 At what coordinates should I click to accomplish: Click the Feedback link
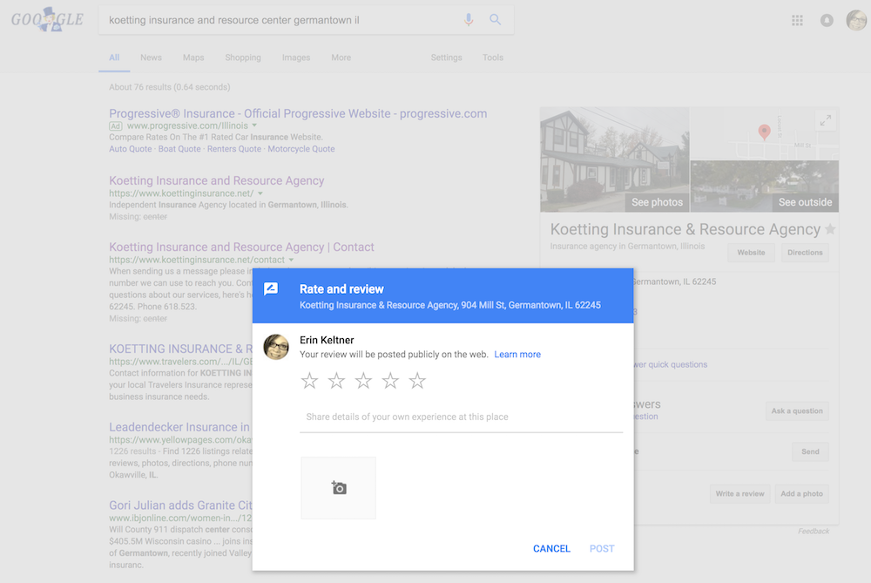pos(814,532)
